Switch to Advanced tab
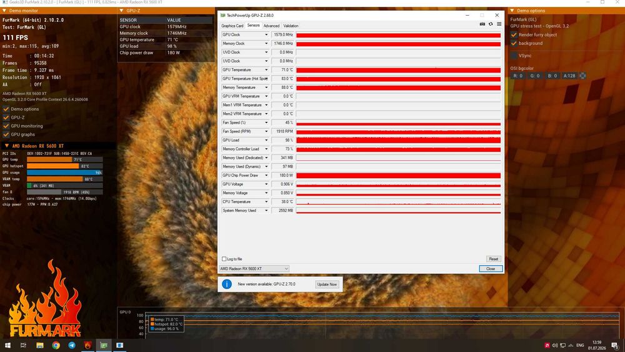This screenshot has width=625, height=352. point(271,26)
